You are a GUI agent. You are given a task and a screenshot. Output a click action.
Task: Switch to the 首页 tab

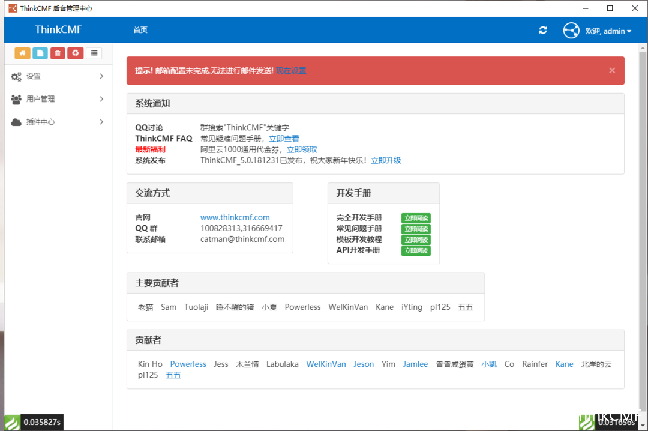click(140, 30)
